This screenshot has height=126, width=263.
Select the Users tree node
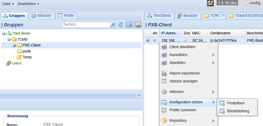[x=17, y=63]
